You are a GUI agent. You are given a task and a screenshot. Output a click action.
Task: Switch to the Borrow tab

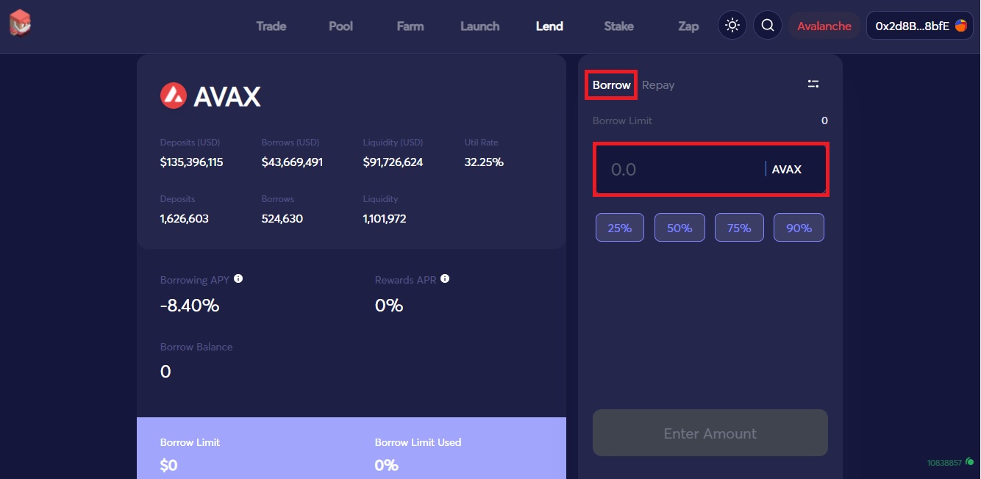612,85
